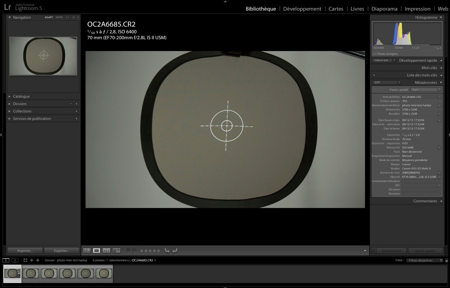Switch to the Développement module
The width and height of the screenshot is (450, 288).
pyautogui.click(x=302, y=9)
